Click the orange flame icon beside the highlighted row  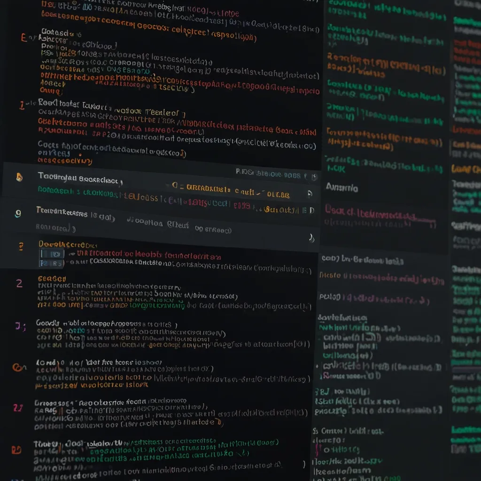coord(19,177)
